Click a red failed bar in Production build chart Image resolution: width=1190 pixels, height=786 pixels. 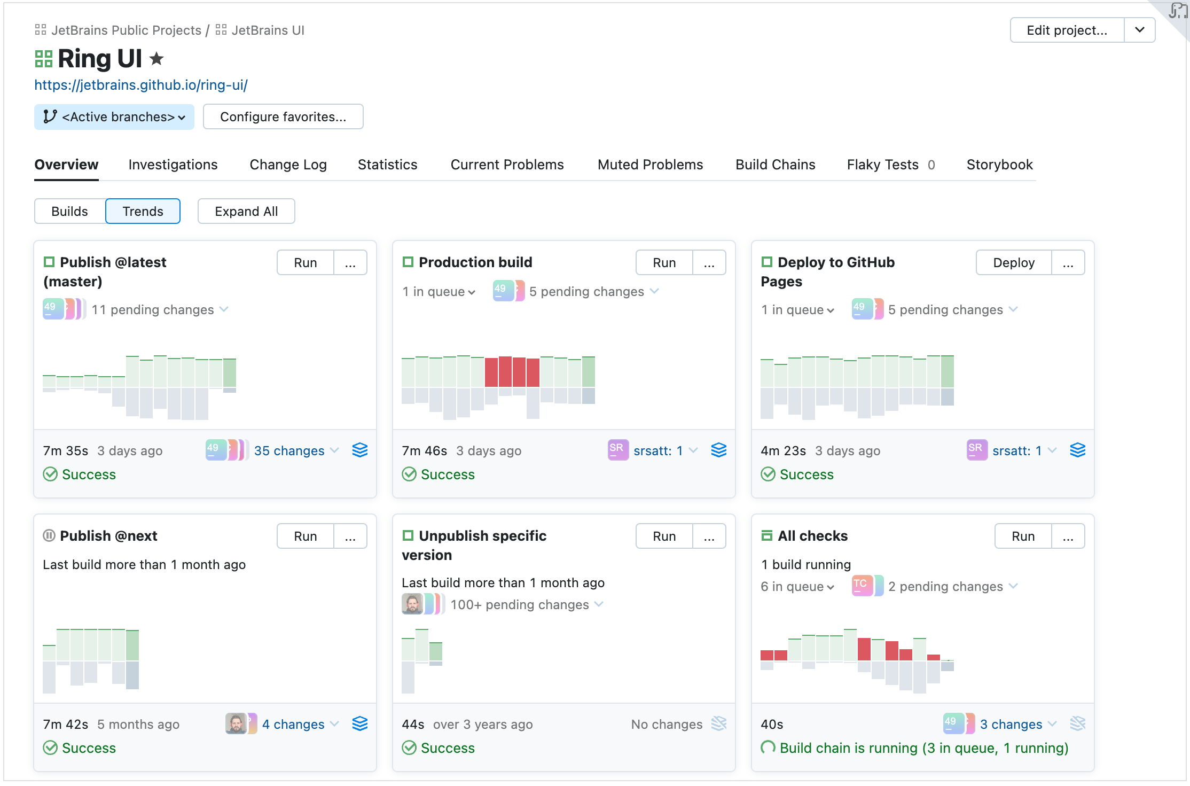pos(505,371)
